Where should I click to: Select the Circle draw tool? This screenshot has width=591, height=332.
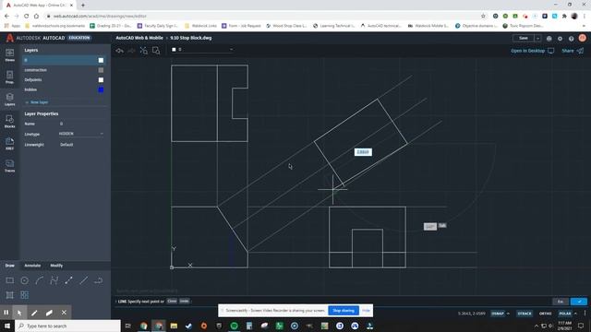[x=25, y=280]
